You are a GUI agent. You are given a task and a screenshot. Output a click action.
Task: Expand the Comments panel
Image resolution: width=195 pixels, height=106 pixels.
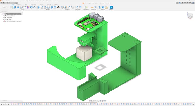(x=22, y=101)
